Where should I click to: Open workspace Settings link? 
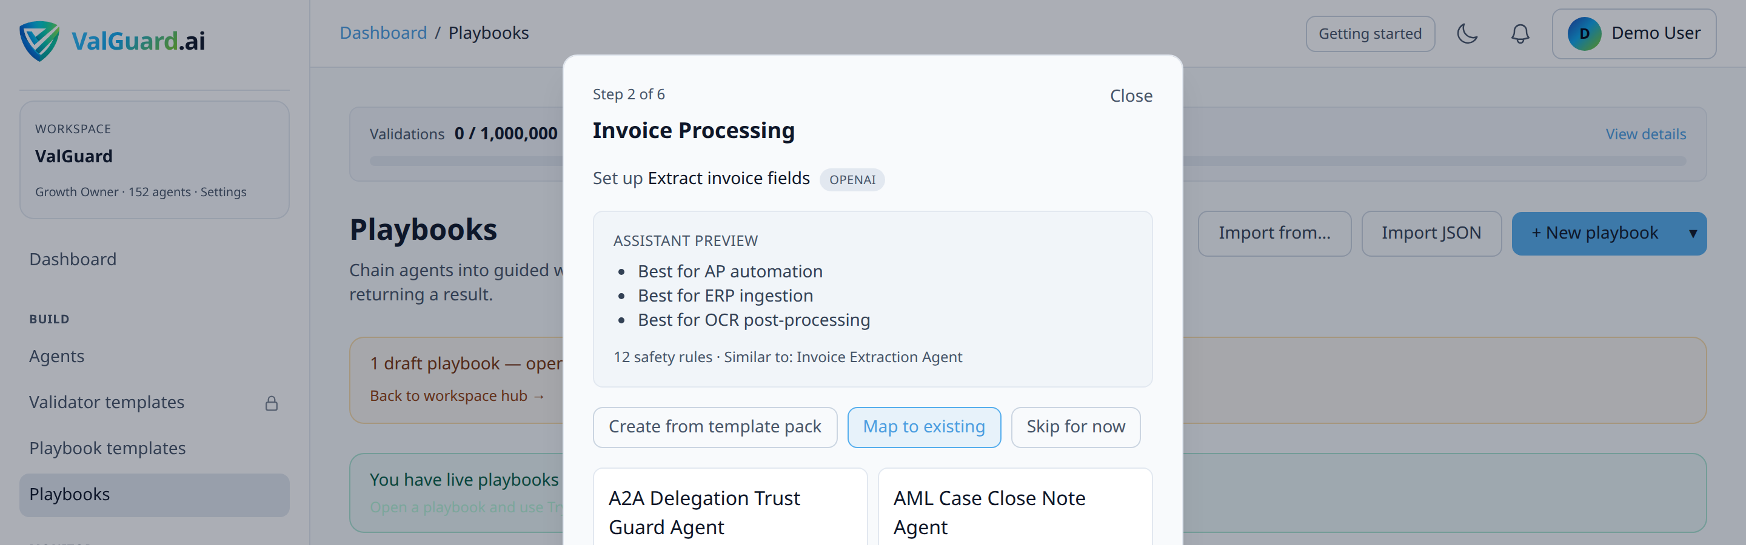click(223, 193)
